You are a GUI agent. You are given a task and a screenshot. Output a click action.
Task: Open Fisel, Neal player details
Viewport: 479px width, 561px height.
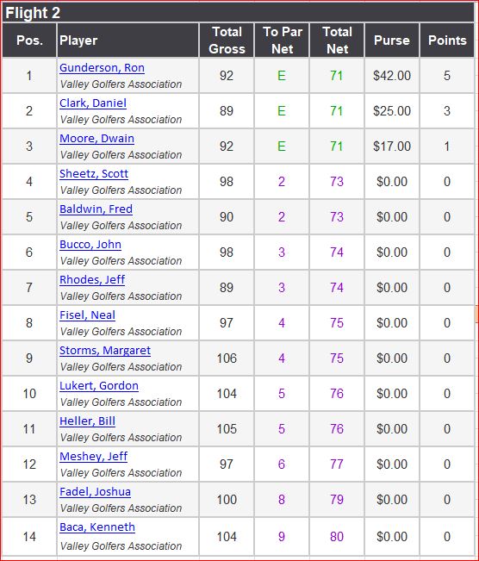coord(87,315)
